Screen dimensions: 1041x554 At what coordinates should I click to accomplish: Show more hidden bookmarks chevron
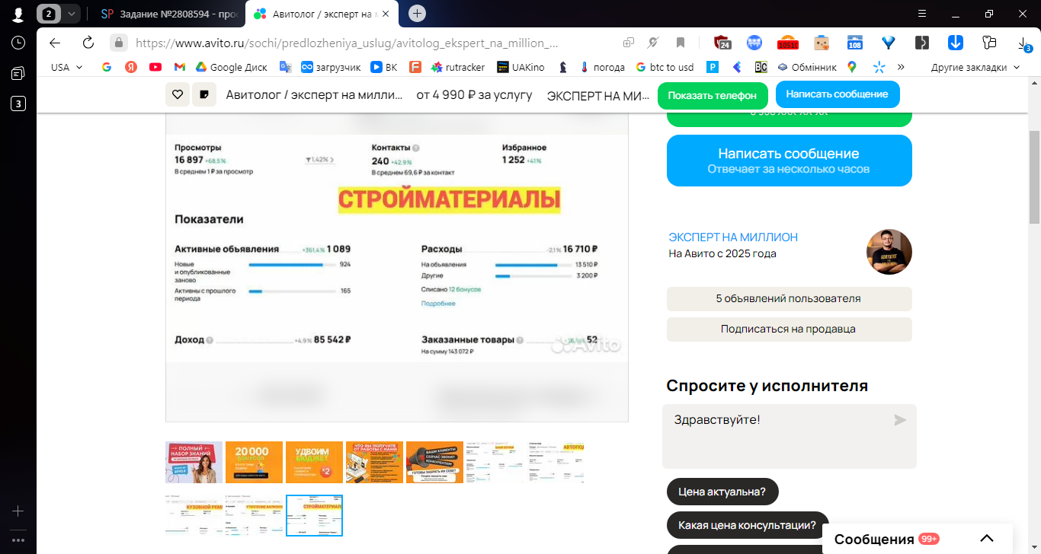tap(901, 67)
